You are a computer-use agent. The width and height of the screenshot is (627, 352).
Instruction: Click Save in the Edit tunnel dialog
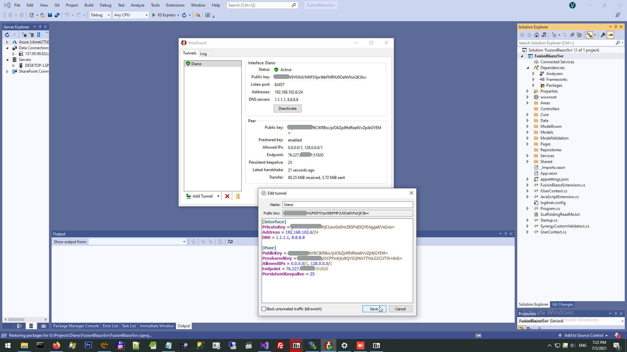374,309
